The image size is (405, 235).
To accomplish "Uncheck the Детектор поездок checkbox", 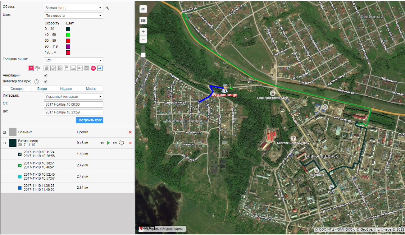I will point(46,81).
